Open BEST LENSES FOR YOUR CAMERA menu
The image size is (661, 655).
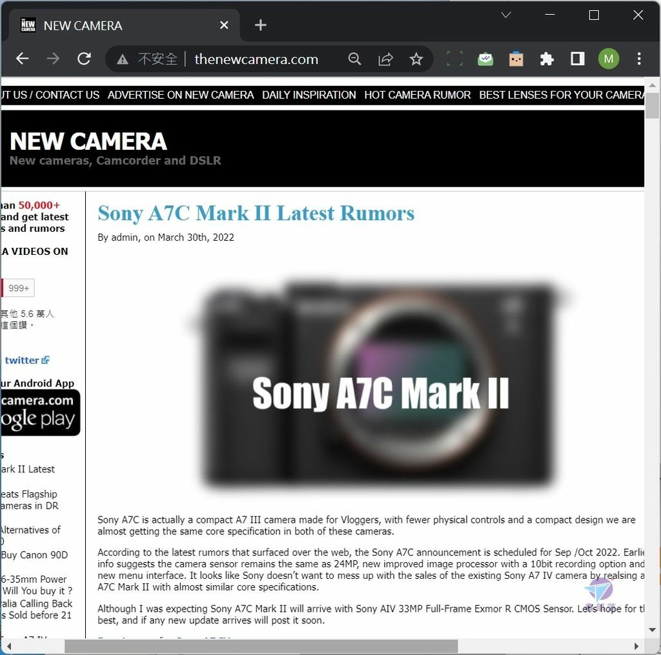tap(562, 96)
